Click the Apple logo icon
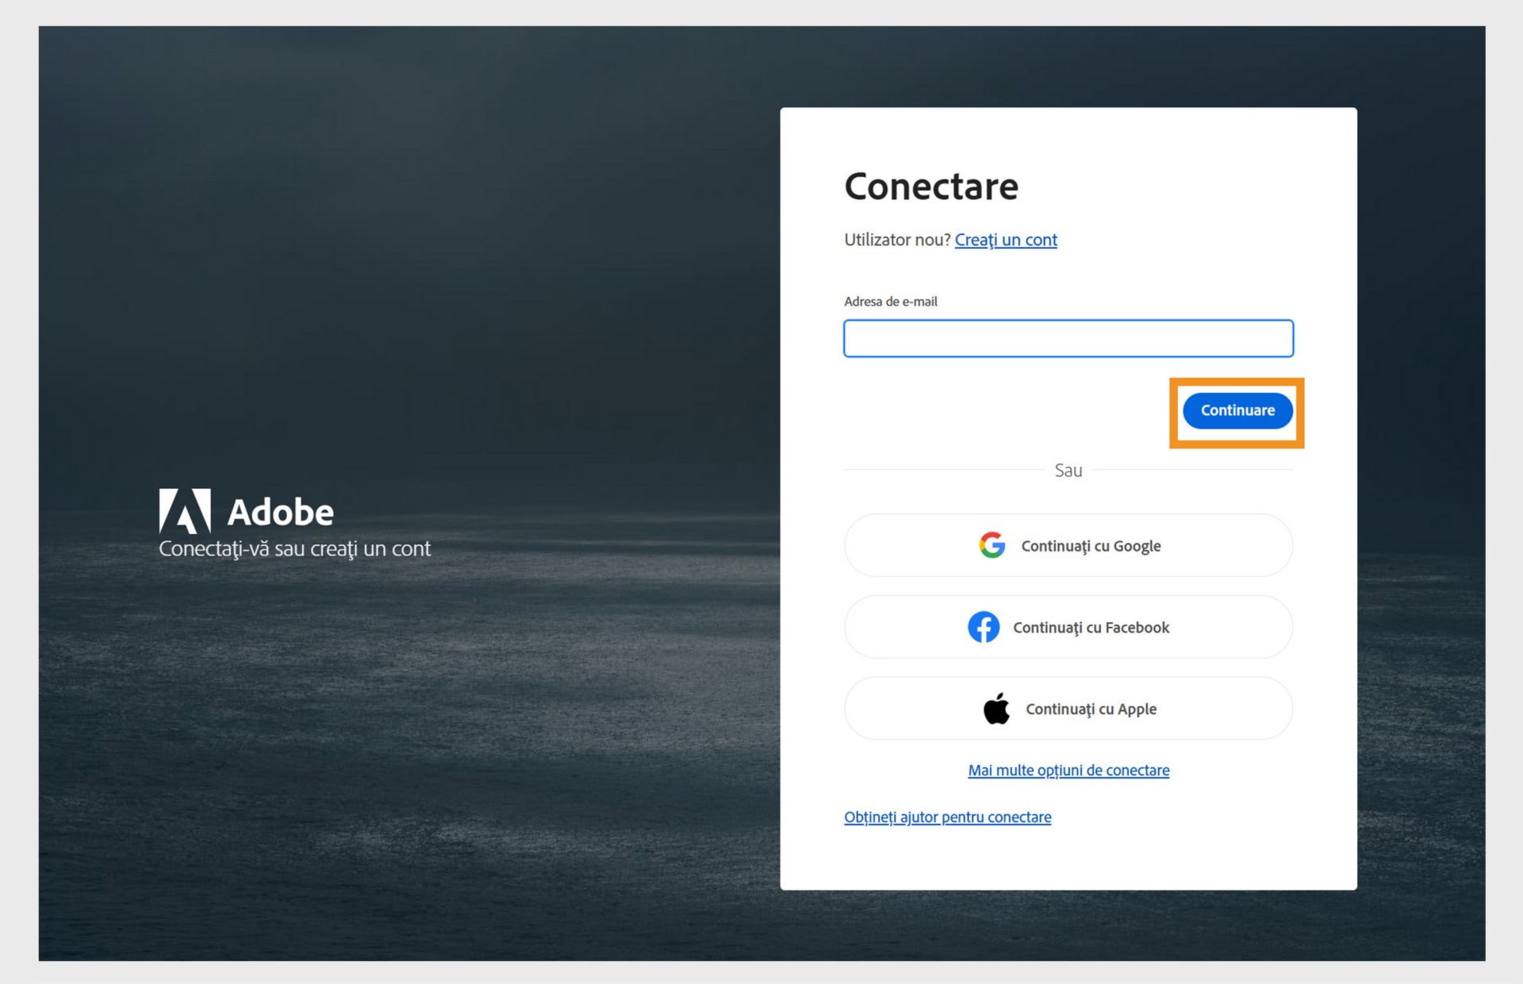The width and height of the screenshot is (1523, 984). tap(996, 709)
